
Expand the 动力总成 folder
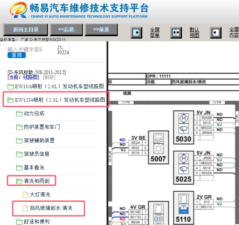pyautogui.click(x=30, y=114)
